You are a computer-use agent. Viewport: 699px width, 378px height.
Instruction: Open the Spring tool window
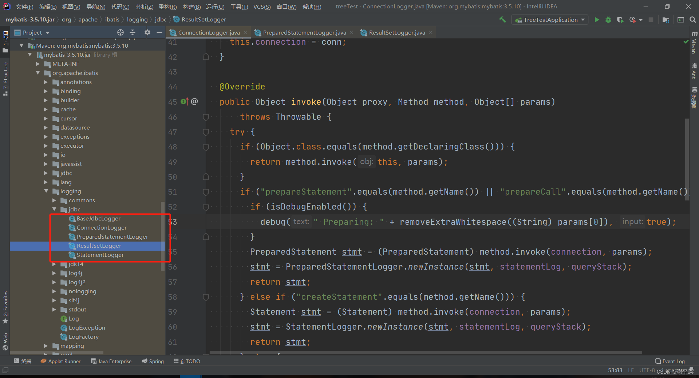(153, 361)
